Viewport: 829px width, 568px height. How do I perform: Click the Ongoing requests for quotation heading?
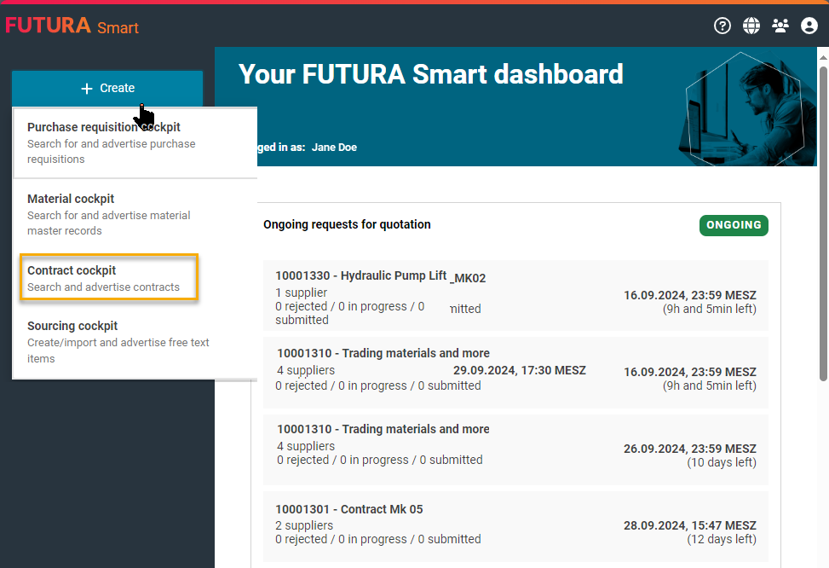tap(347, 225)
